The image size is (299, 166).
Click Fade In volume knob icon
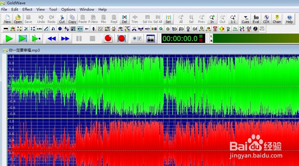174,29
